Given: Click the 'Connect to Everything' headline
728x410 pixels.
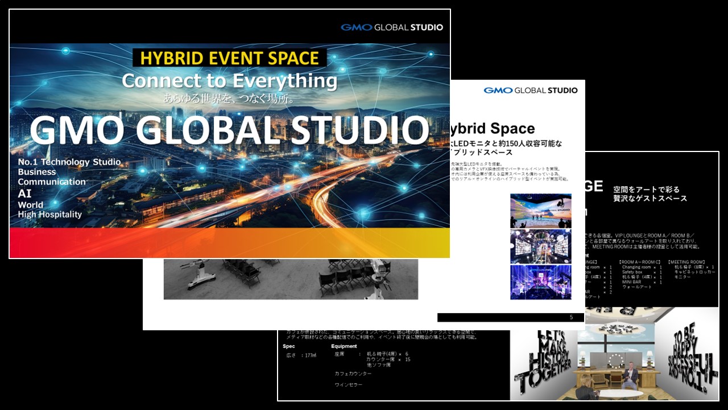Looking at the screenshot, I should click(229, 81).
